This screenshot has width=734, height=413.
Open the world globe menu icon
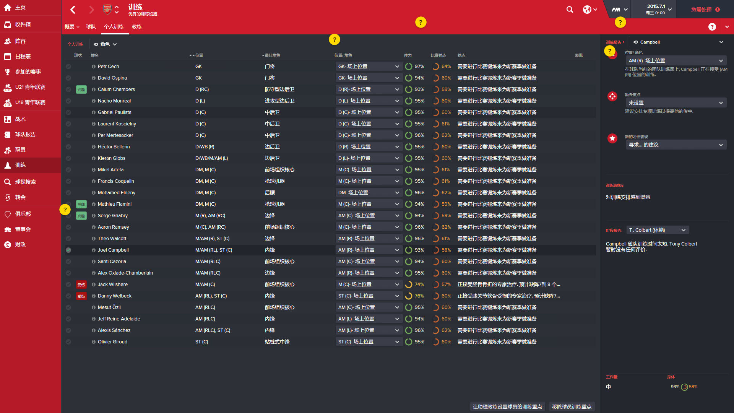pyautogui.click(x=587, y=10)
